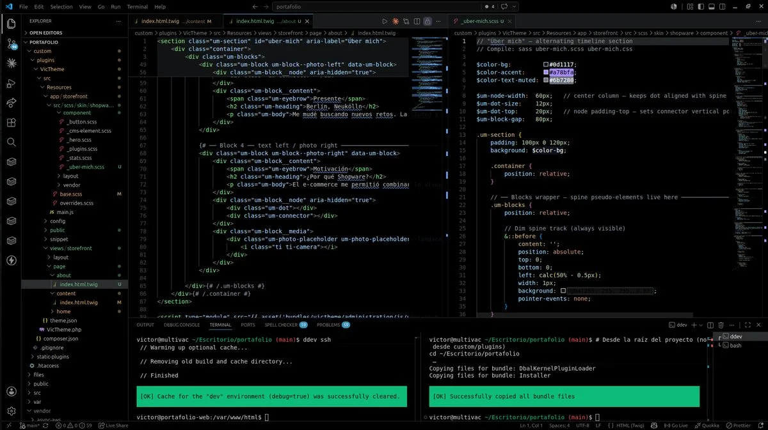Open Source Control view with 98 changes badge
This screenshot has width=768, height=430.
click(x=11, y=44)
